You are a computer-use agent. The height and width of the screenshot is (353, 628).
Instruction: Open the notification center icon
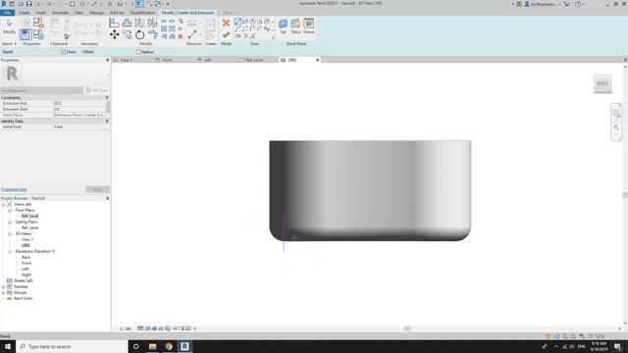pos(617,346)
